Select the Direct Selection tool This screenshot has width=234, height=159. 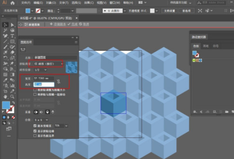click(x=12, y=25)
